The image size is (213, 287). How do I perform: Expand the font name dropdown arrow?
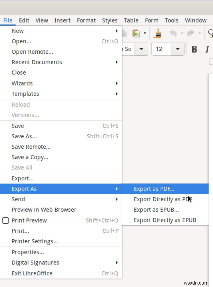click(x=141, y=49)
